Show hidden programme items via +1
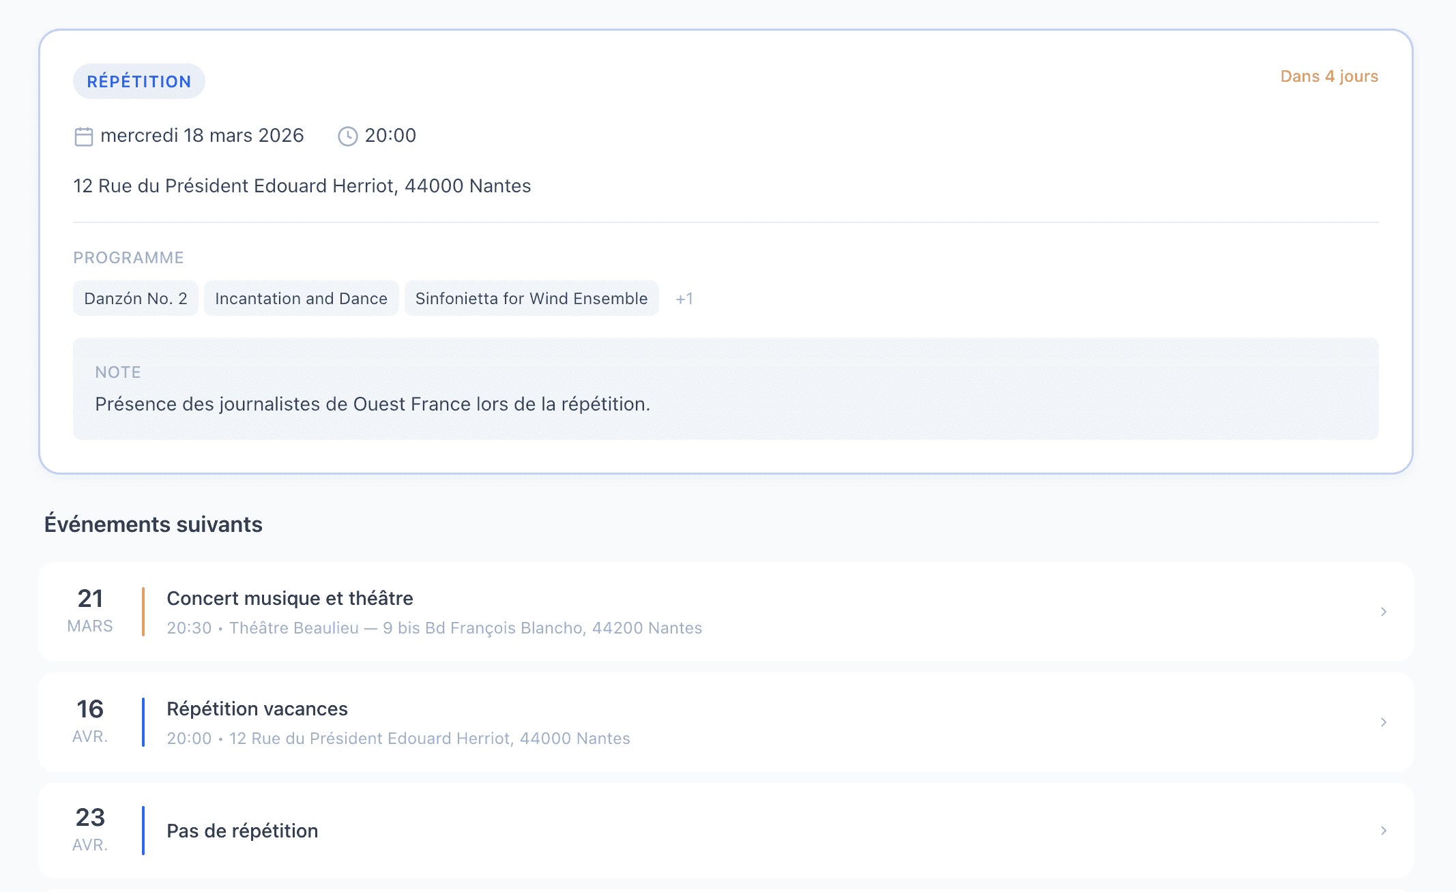1456x892 pixels. (684, 299)
